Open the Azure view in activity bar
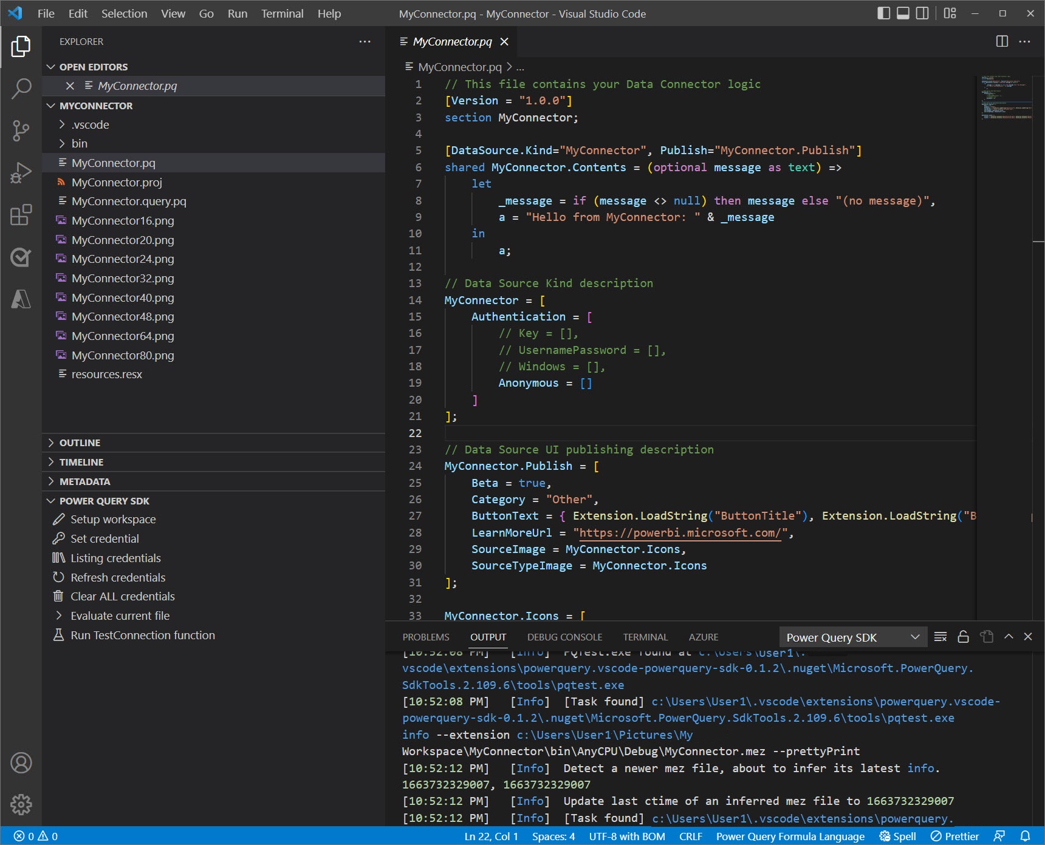Viewport: 1045px width, 845px height. click(x=21, y=299)
